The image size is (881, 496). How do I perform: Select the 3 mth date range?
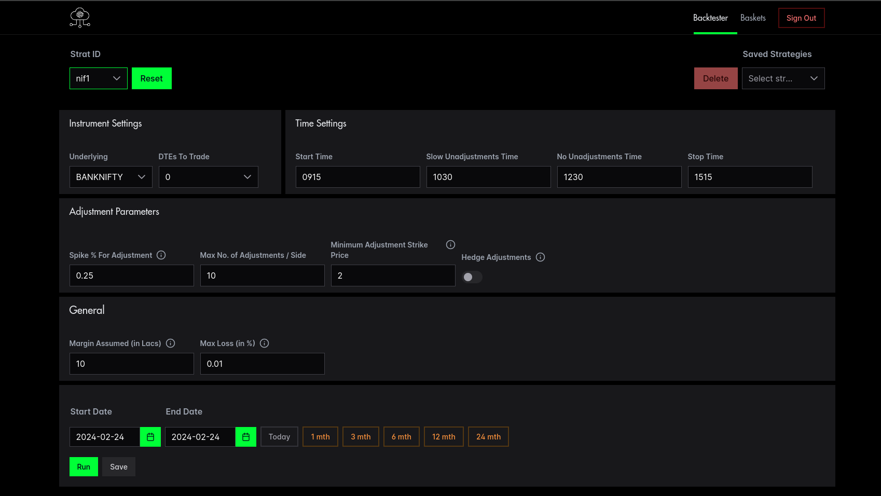click(361, 437)
